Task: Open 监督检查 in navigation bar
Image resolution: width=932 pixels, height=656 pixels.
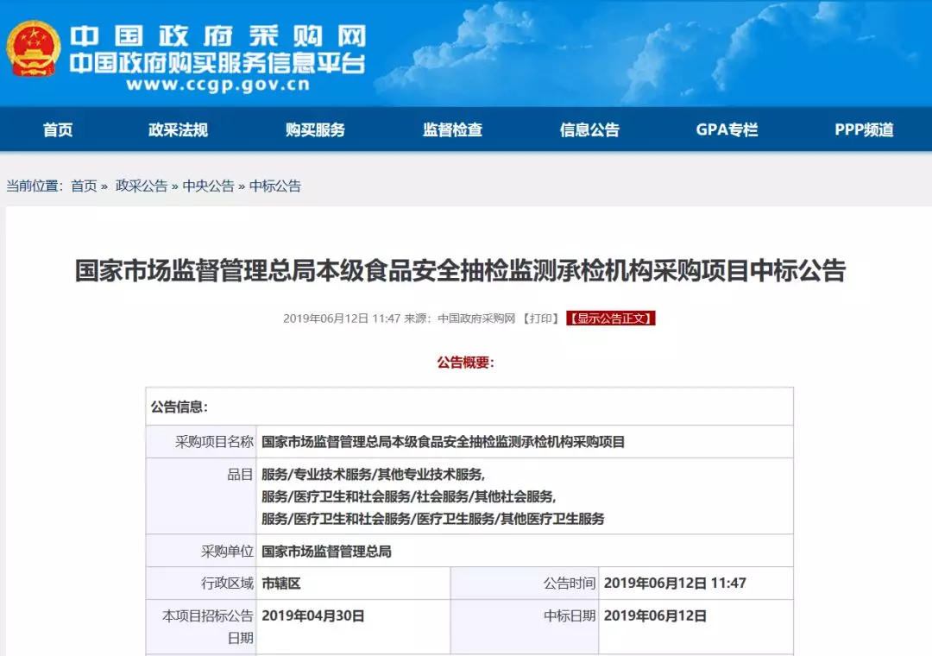Action: pos(452,129)
